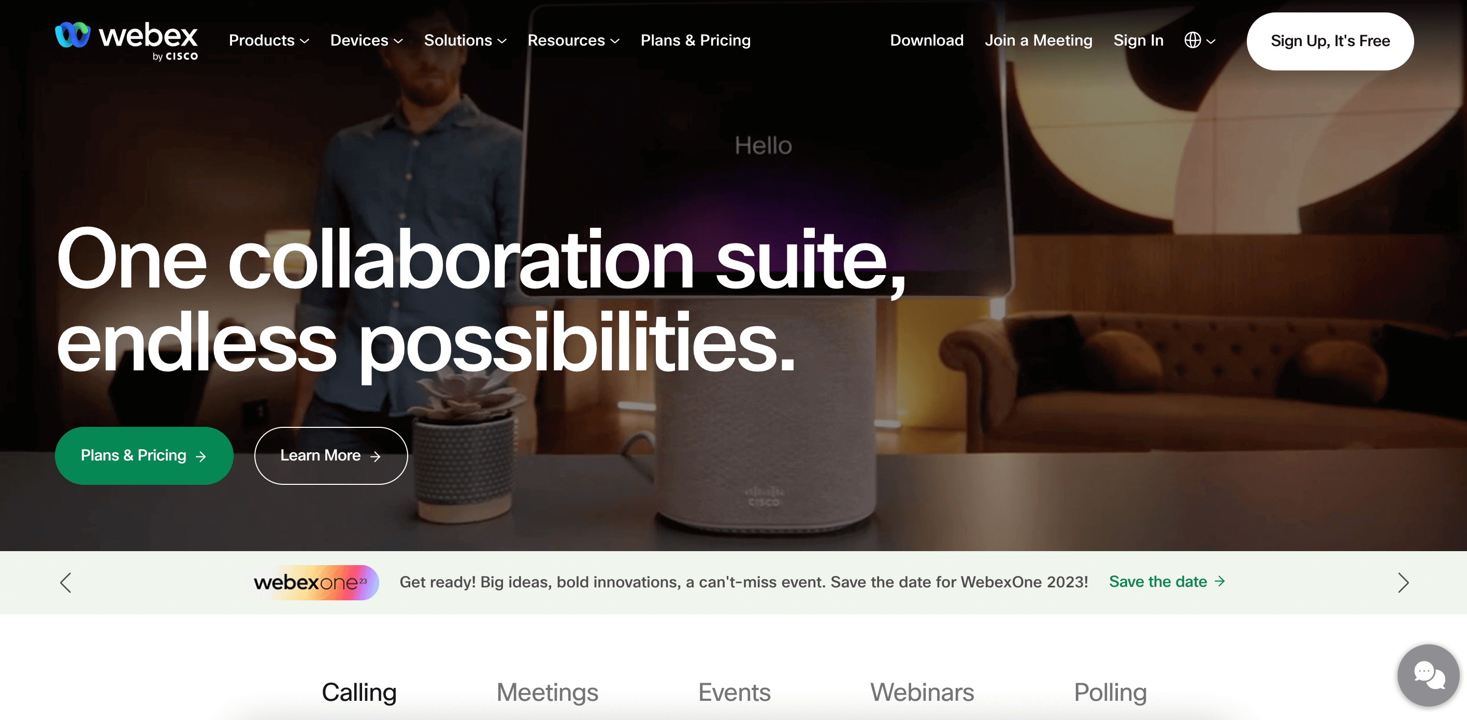Open Plans & Pricing in navigation bar
Screen dimensions: 1467x720
(695, 40)
